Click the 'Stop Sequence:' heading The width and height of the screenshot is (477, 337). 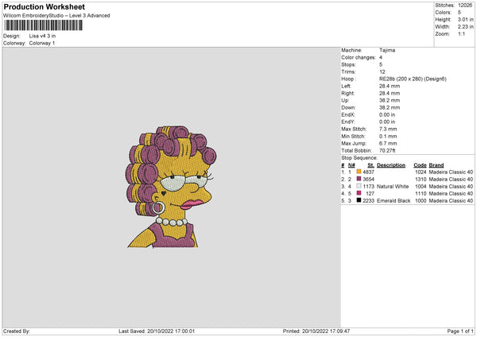coord(359,158)
